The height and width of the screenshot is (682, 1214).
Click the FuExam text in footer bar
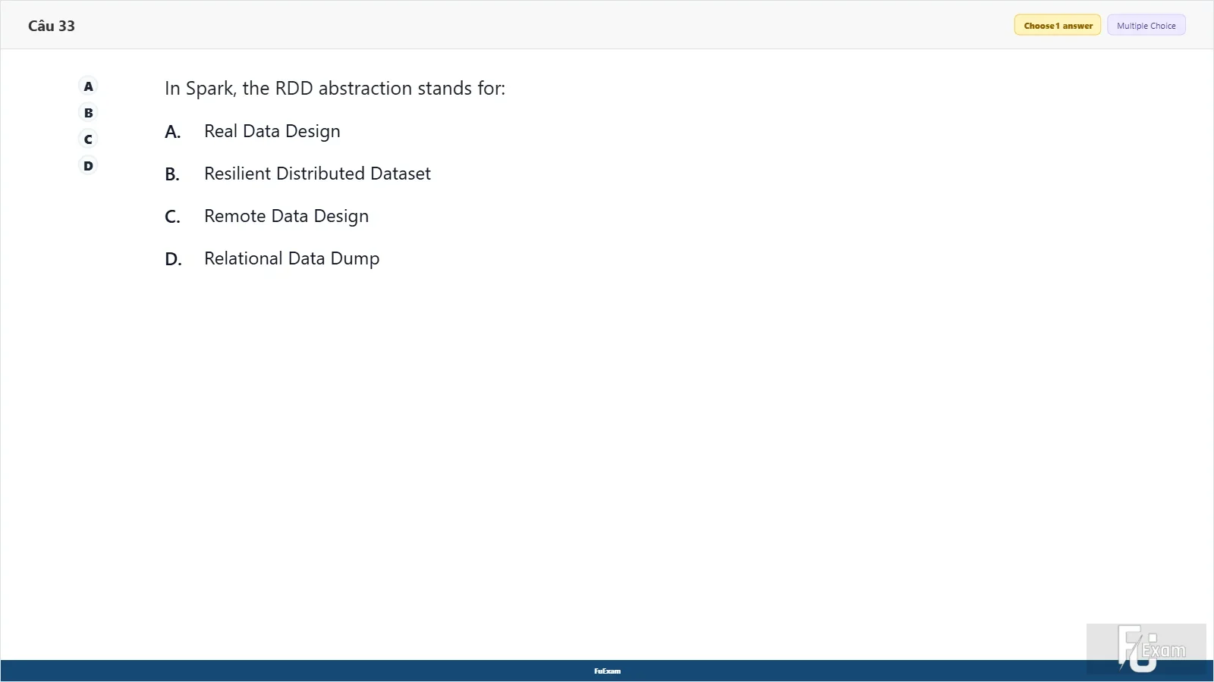click(x=607, y=671)
